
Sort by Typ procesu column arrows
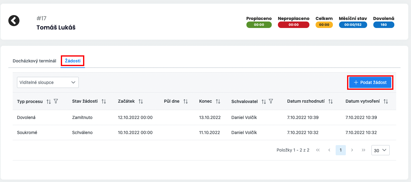point(48,101)
